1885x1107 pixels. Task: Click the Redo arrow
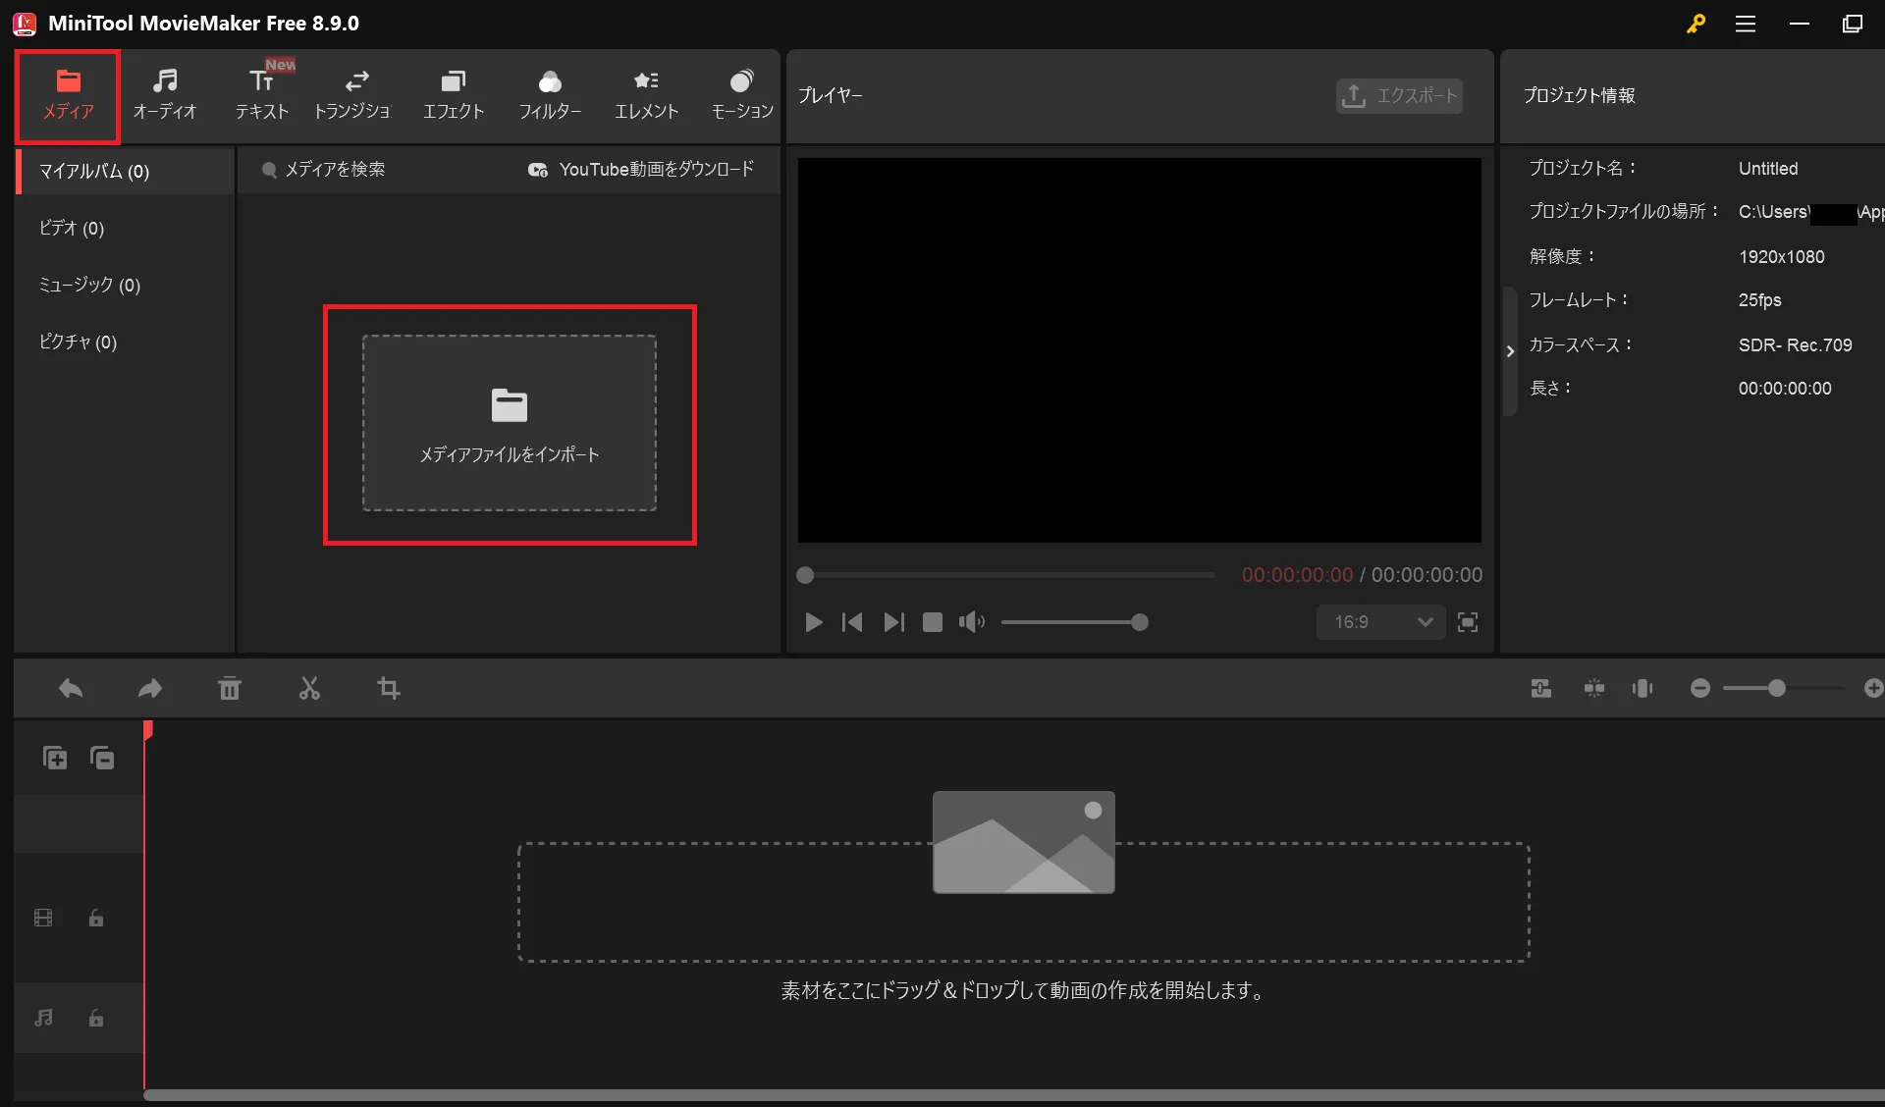pyautogui.click(x=149, y=689)
